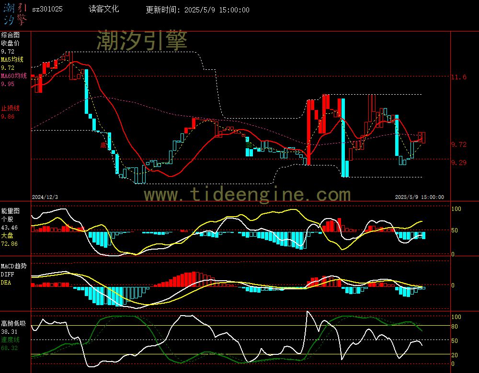Viewport: 479px width, 373px height.
Task: Select the green 速度线 legend label
Action: click(x=11, y=340)
